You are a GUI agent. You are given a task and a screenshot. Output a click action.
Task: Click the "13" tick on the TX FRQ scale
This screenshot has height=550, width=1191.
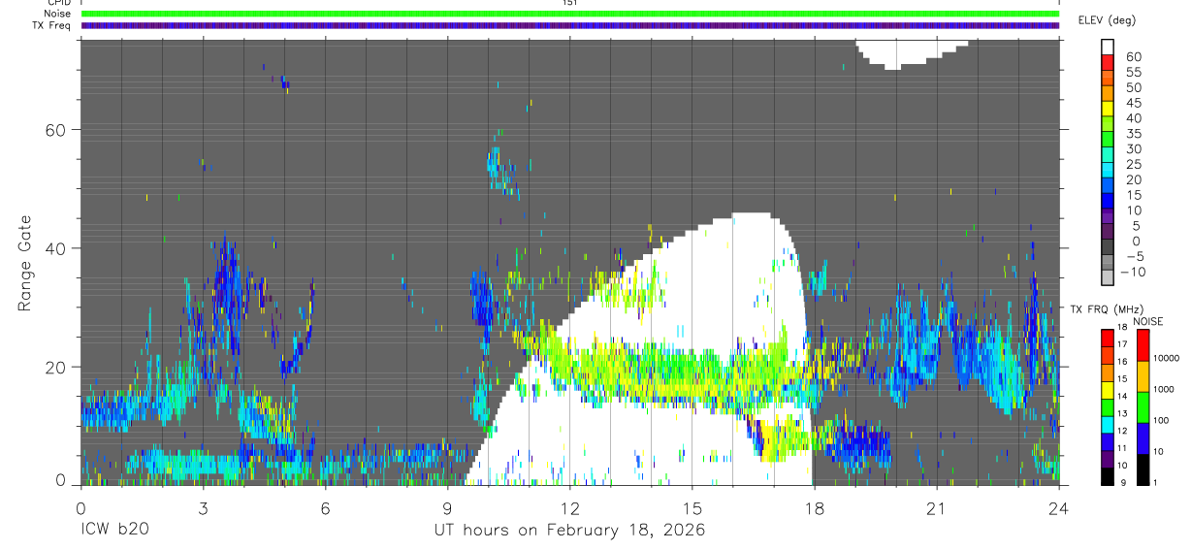click(1122, 413)
